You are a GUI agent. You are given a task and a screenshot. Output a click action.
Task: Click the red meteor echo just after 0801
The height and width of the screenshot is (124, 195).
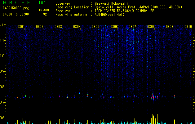(x=23, y=96)
